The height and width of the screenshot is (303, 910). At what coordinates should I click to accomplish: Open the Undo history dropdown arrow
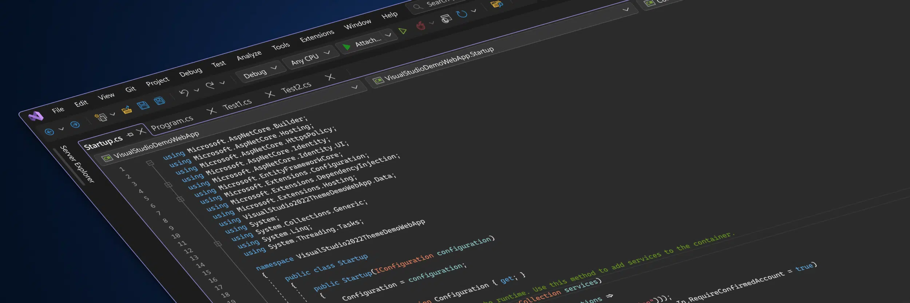[x=197, y=90]
